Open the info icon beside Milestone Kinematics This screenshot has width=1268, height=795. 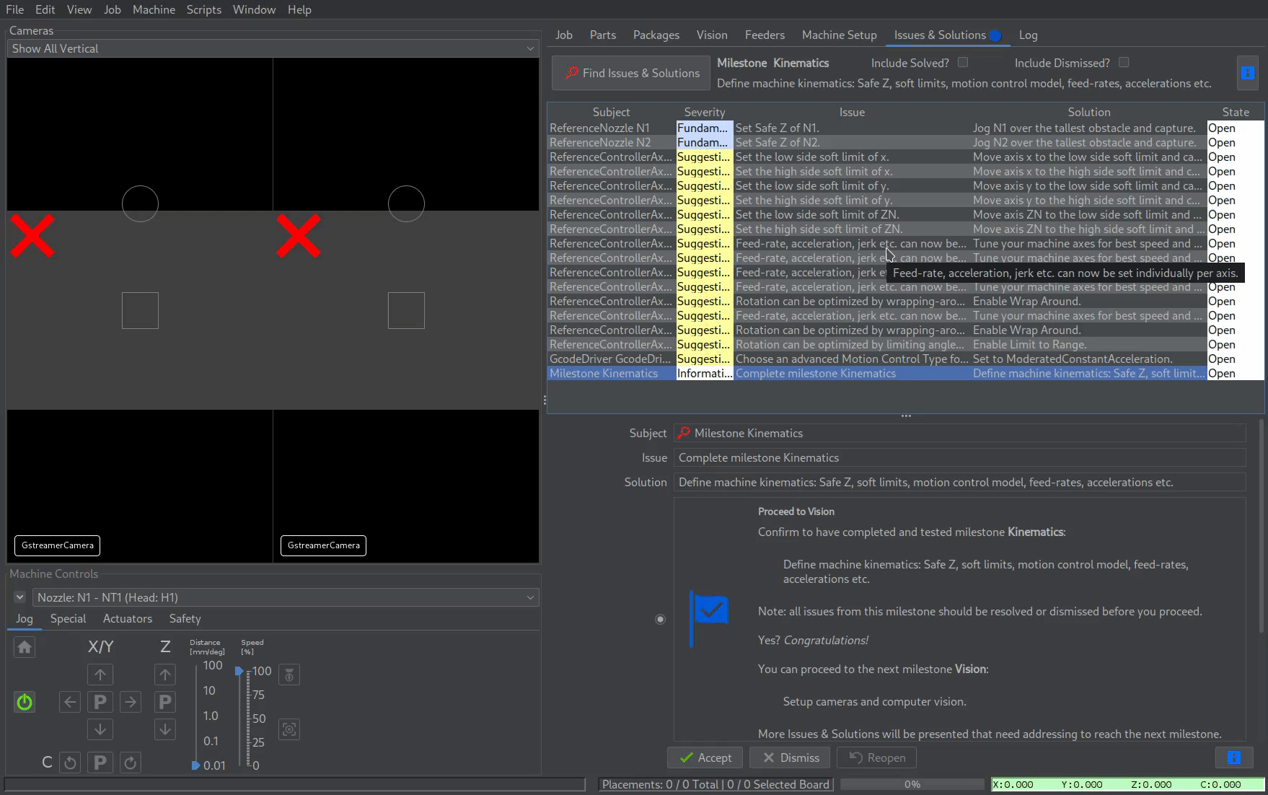coord(1247,72)
